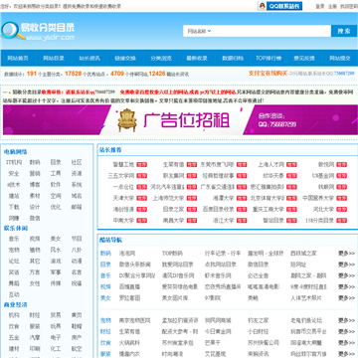Open 黄页 under 商业经济
The image size is (358, 358).
click(x=77, y=315)
